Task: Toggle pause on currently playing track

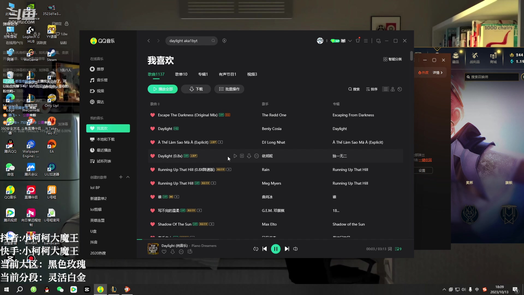Action: point(276,249)
